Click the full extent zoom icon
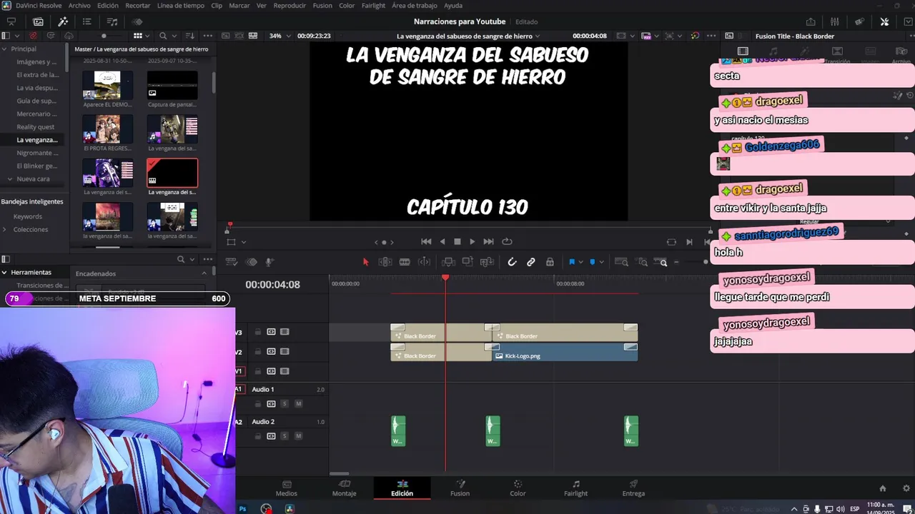This screenshot has width=915, height=514. [621, 262]
